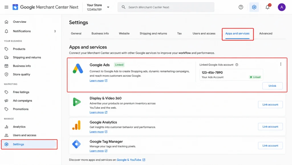Click the Google Ads logo
The height and width of the screenshot is (165, 292).
[78, 68]
